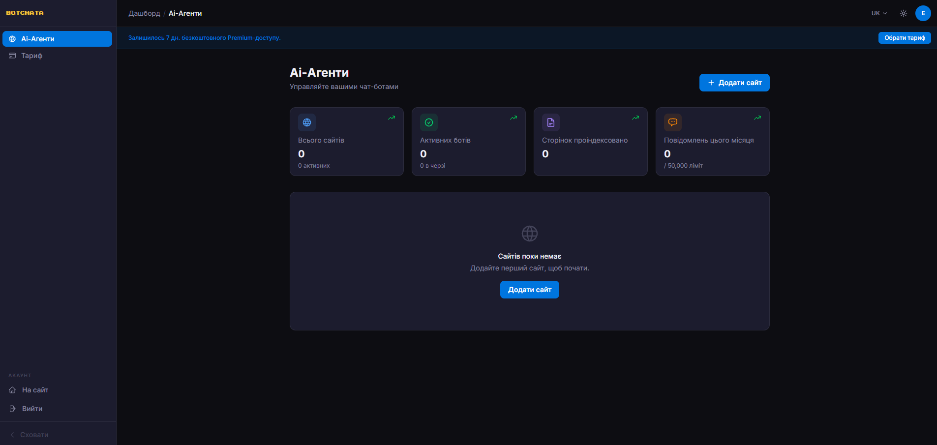Screen dimensions: 937x445
Task: Click trend arrow in Всього сайтів card
Action: pyautogui.click(x=392, y=118)
